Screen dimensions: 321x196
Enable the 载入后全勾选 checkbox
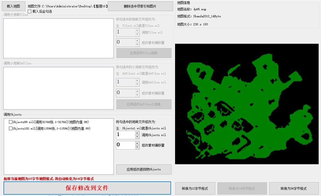30,12
